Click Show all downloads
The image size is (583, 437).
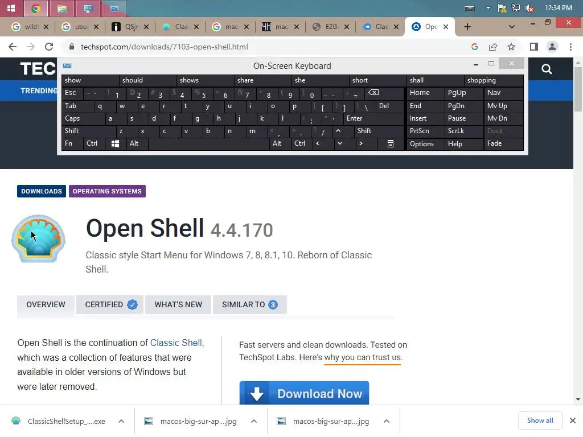point(540,420)
